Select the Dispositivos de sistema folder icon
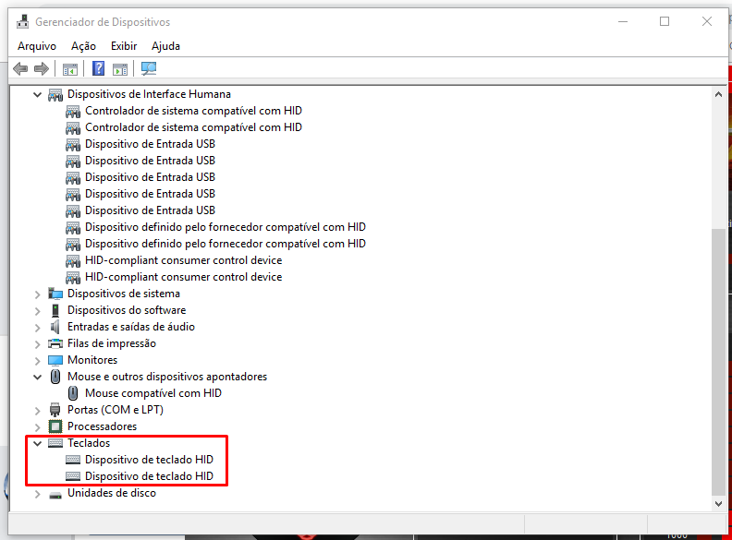Viewport: 732px width, 540px height. 55,294
